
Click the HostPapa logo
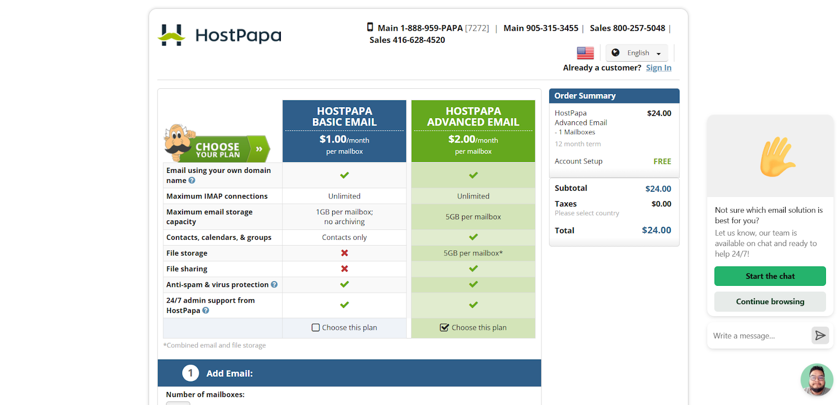coord(219,35)
